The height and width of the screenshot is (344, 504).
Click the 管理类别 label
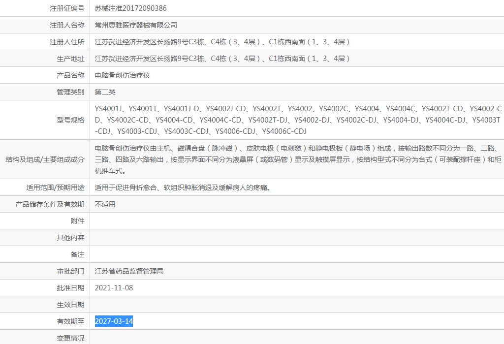(70, 92)
